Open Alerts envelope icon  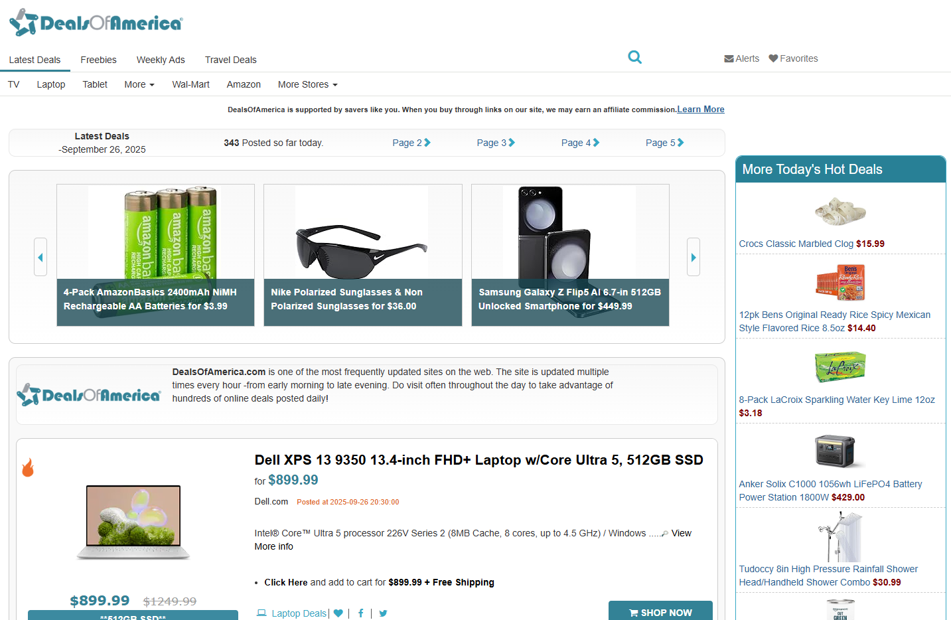[729, 58]
